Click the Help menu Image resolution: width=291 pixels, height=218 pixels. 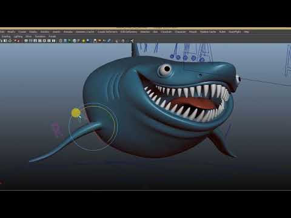coord(246,32)
